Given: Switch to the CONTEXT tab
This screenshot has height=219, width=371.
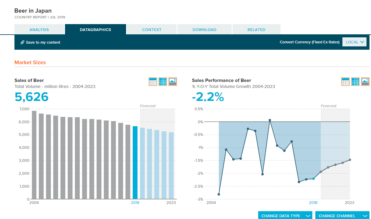Looking at the screenshot, I should pos(152,30).
